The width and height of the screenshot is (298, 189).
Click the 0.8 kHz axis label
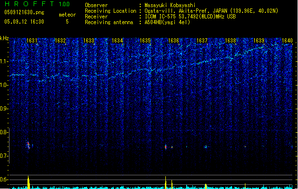pyautogui.click(x=4, y=132)
